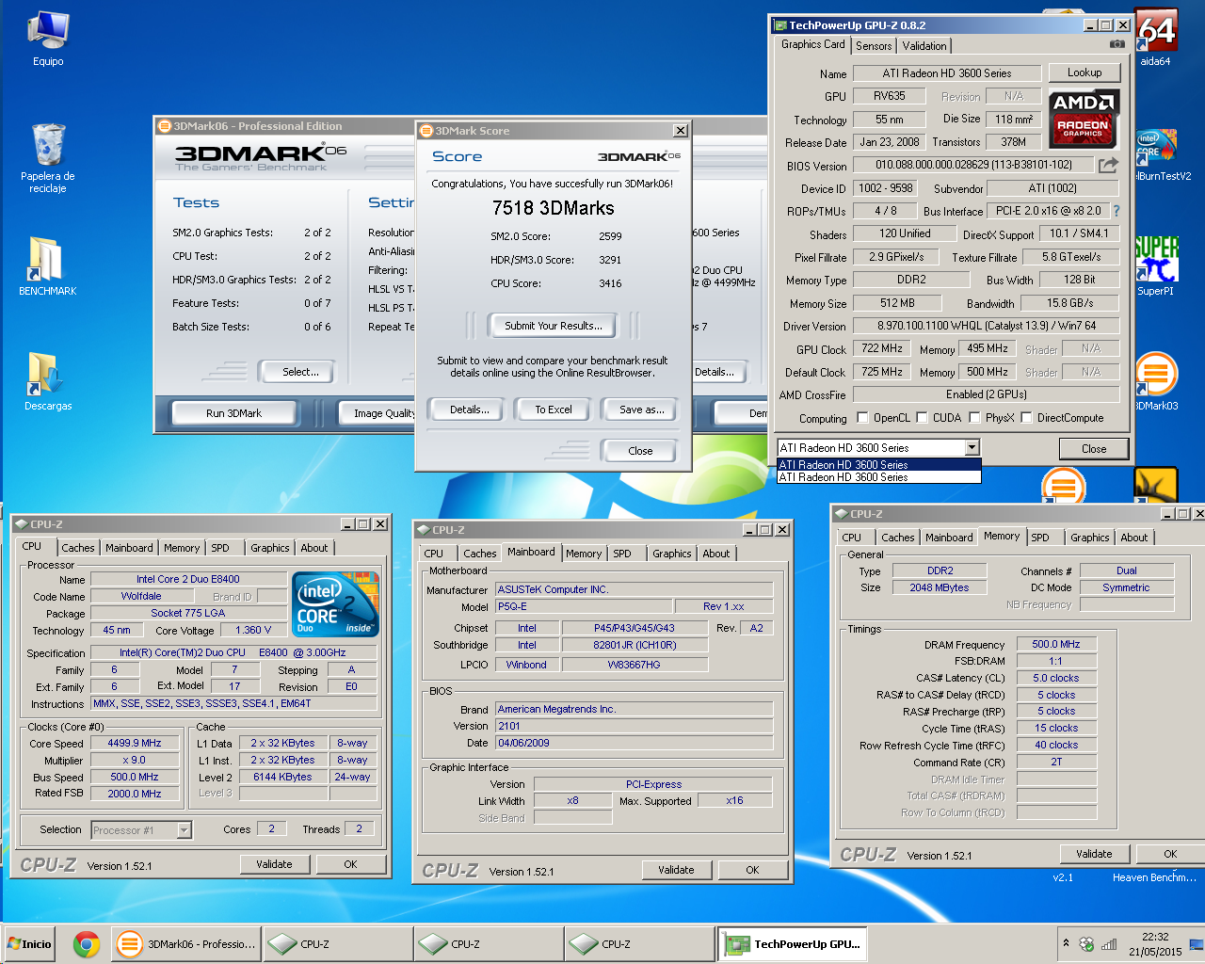Image resolution: width=1205 pixels, height=964 pixels.
Task: Select the second ATI Radeon HD 3600 entry
Action: pyautogui.click(x=878, y=477)
